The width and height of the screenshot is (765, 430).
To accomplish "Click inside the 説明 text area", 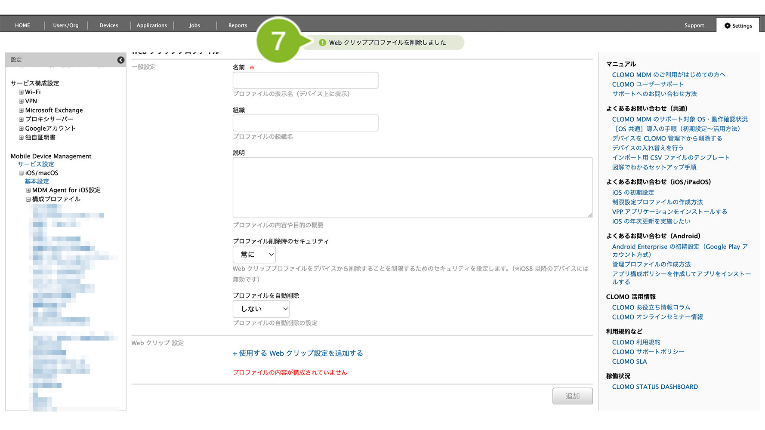I will pos(412,187).
